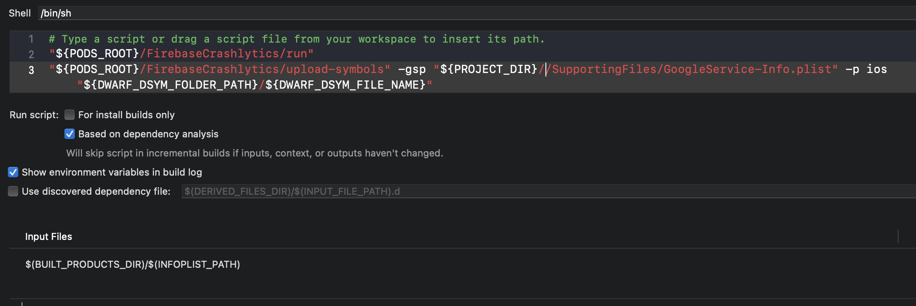Click 'upload-symbols' in script line 3
Screen dimensions: 916x306
point(335,70)
